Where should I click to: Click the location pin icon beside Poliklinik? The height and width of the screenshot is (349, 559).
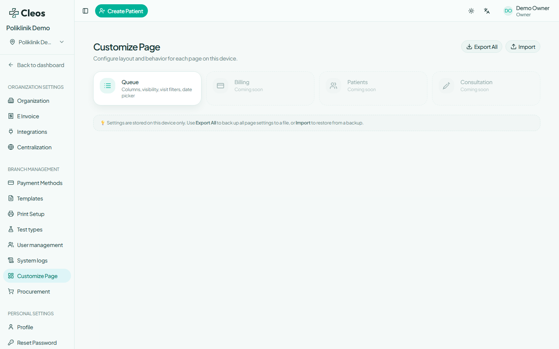tap(12, 42)
